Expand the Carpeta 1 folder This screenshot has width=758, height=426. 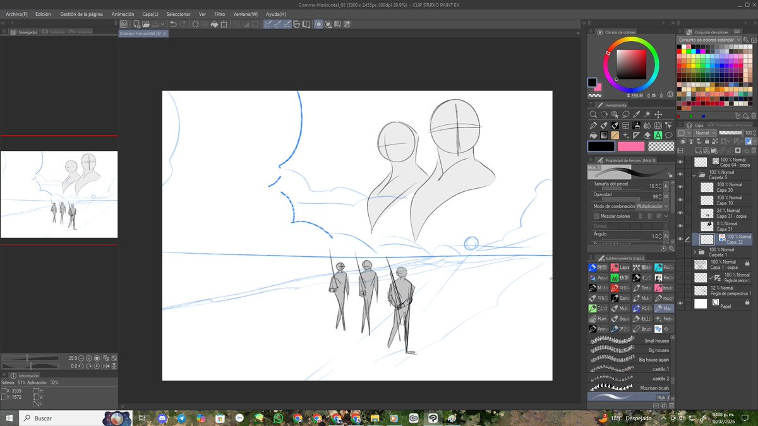pyautogui.click(x=695, y=252)
